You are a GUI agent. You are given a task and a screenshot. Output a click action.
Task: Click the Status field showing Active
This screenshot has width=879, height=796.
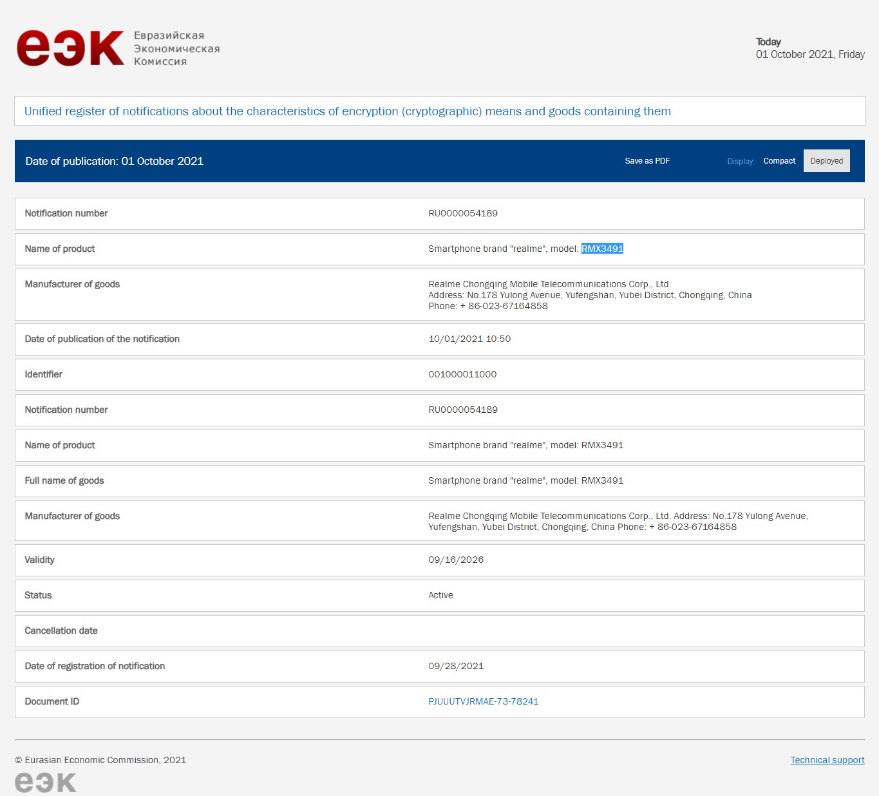[x=440, y=595]
